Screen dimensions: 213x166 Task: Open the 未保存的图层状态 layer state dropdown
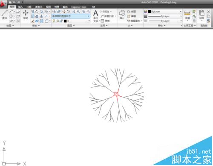pyautogui.click(x=71, y=16)
